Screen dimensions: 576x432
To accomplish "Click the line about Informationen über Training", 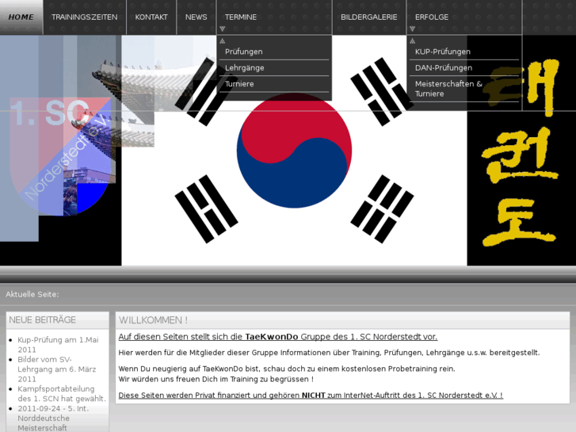I will click(x=329, y=353).
